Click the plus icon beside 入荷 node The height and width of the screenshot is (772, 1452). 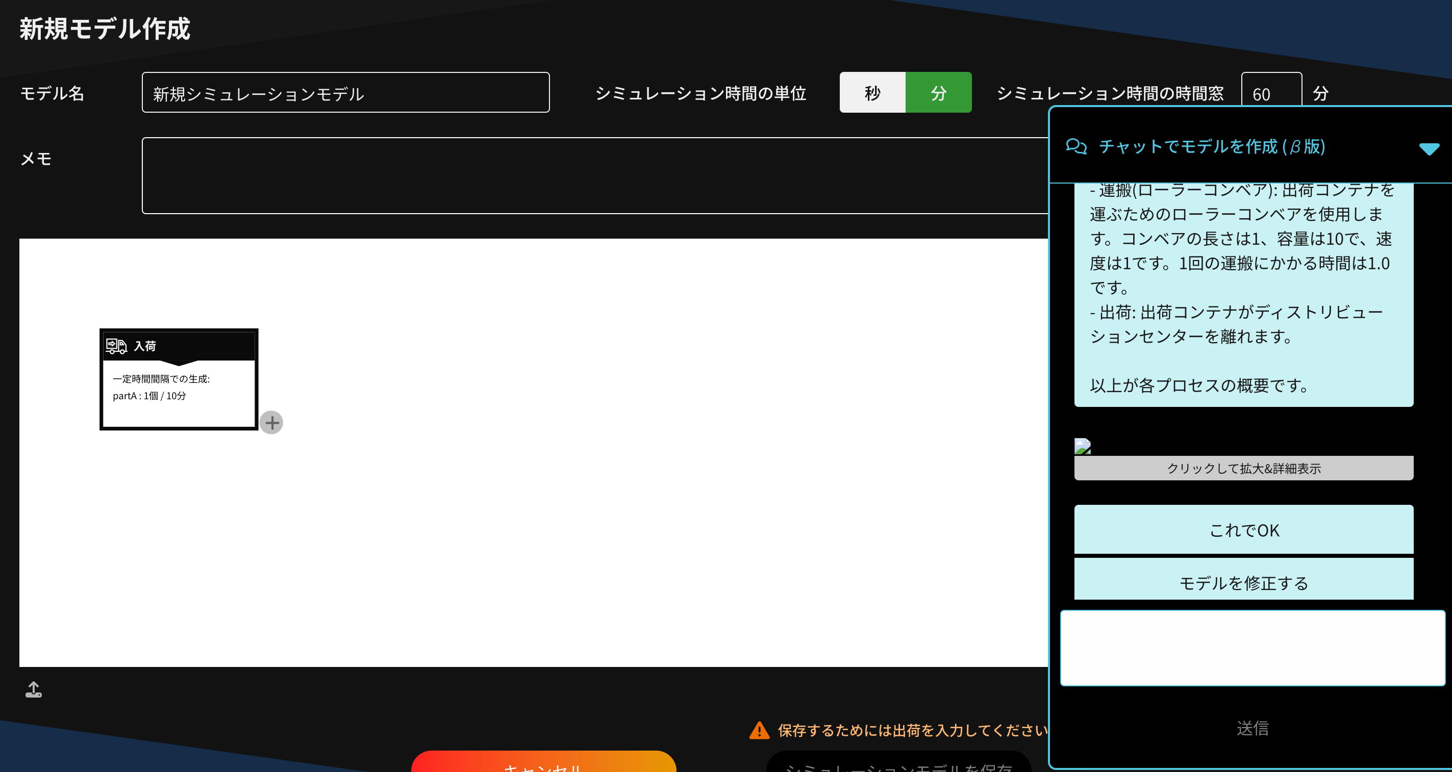click(x=272, y=423)
